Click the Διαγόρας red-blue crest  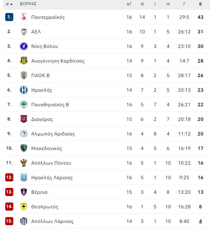pos(24,119)
